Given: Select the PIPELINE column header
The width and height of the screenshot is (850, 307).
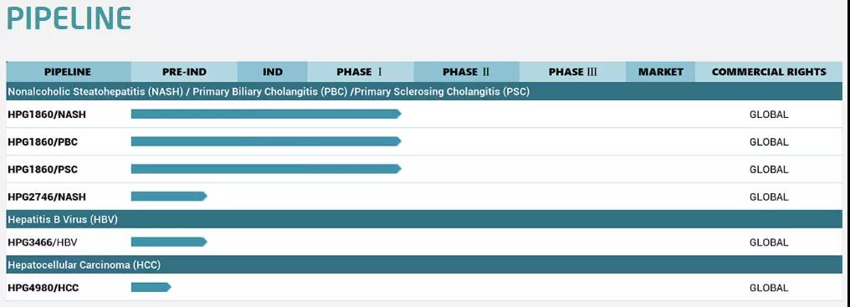Looking at the screenshot, I should pos(69,72).
